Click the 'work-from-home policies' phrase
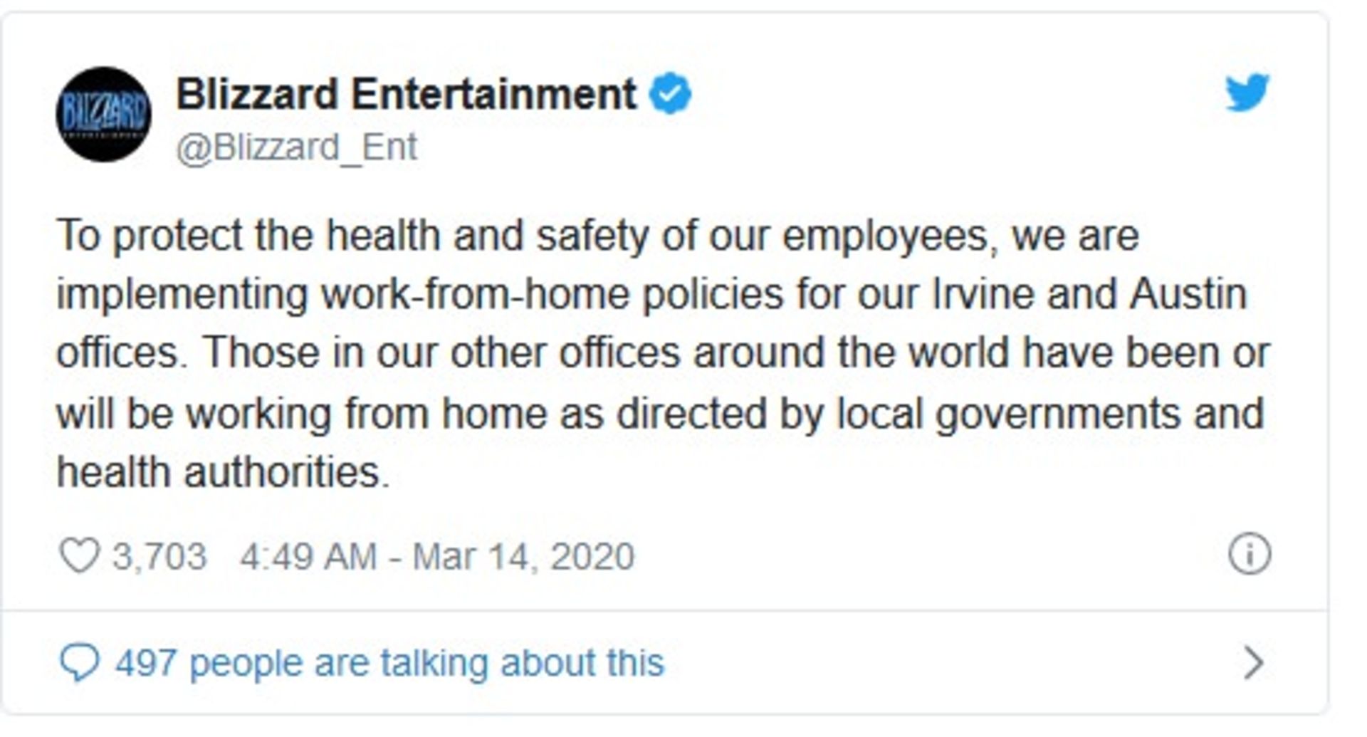 pyautogui.click(x=552, y=295)
